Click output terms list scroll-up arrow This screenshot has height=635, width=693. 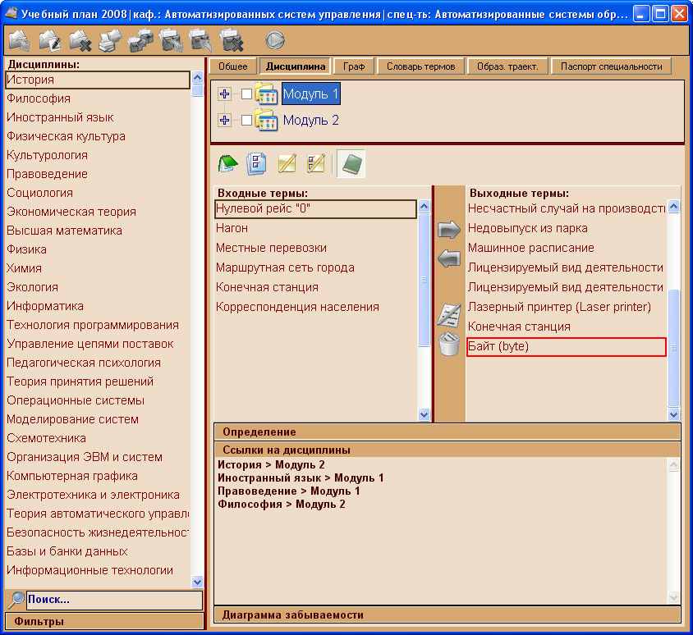(673, 206)
